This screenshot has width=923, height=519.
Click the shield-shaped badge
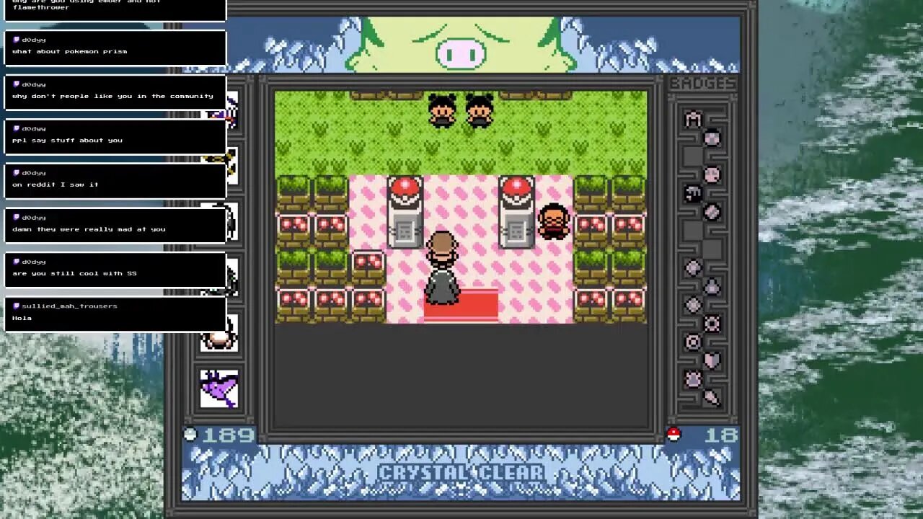pyautogui.click(x=712, y=360)
